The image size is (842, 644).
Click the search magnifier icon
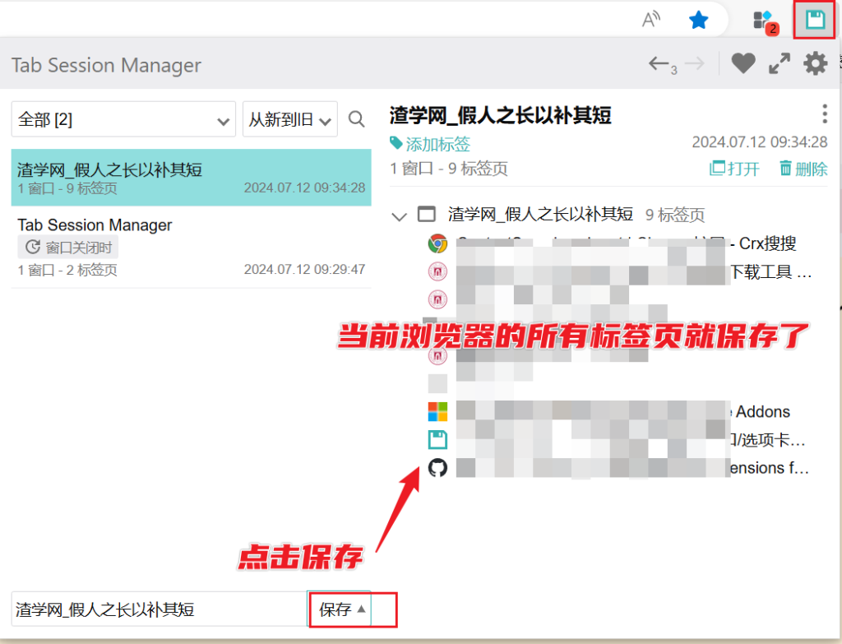pyautogui.click(x=356, y=118)
